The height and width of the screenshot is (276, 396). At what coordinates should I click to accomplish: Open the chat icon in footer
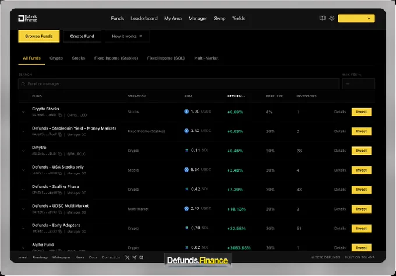pos(142,257)
